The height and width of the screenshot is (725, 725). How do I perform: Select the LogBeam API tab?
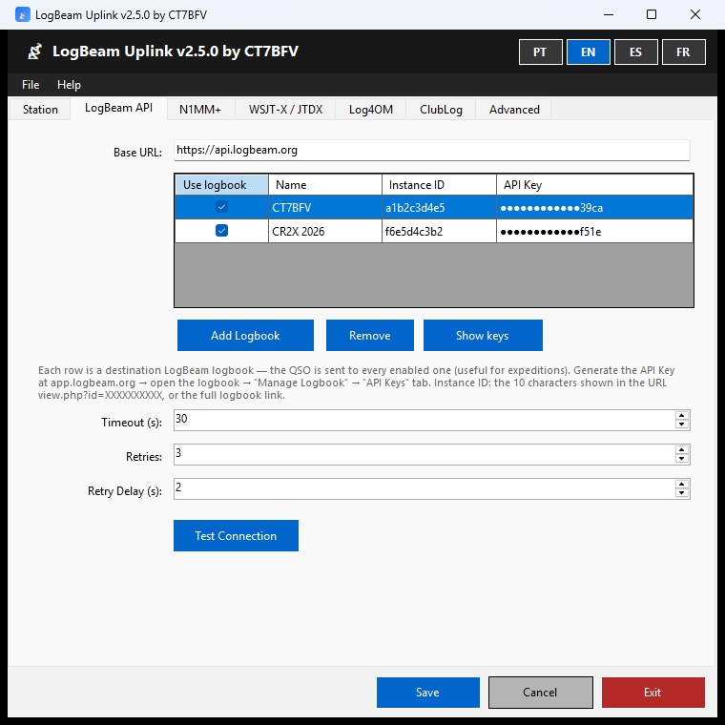pos(118,108)
